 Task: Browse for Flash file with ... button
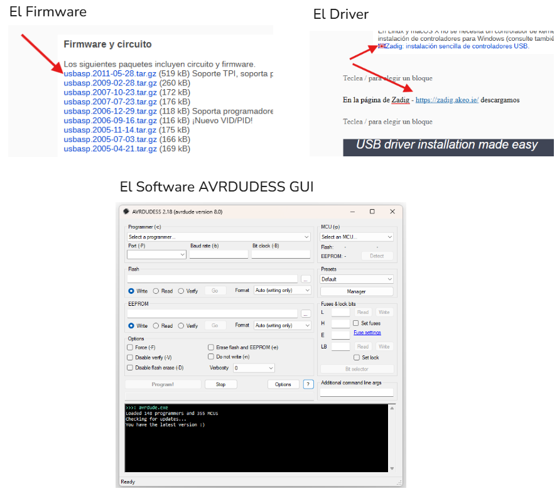(305, 279)
